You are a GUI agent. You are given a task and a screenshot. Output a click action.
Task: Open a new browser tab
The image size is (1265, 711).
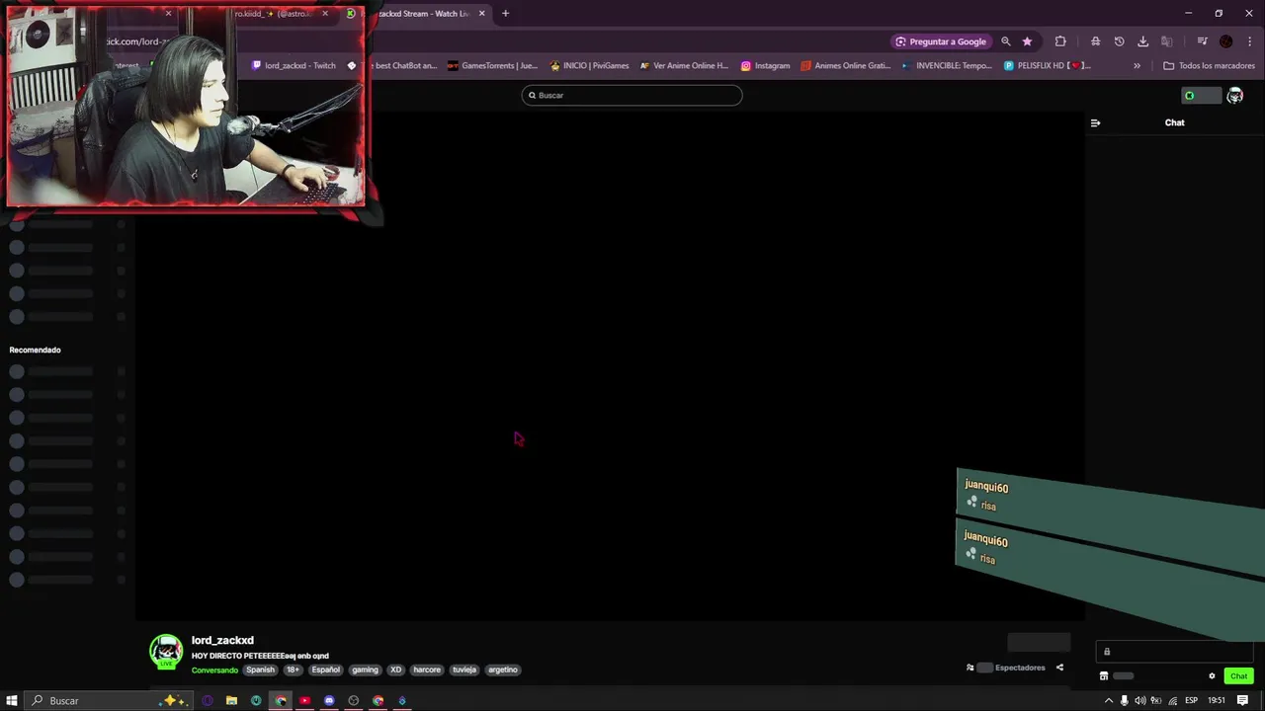click(505, 14)
